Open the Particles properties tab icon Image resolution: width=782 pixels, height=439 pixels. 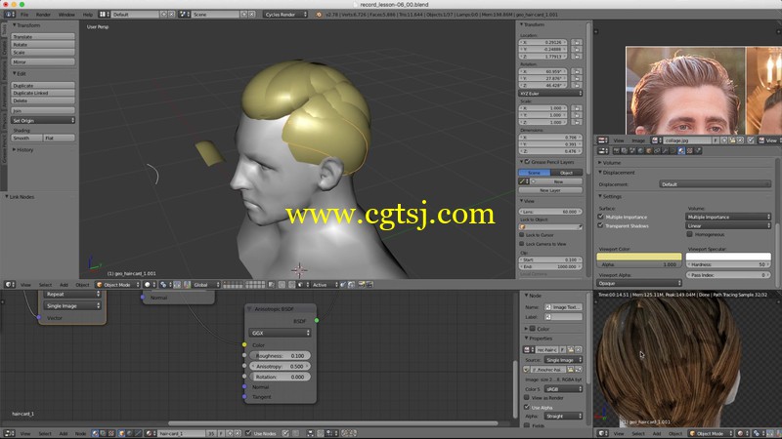(698, 151)
